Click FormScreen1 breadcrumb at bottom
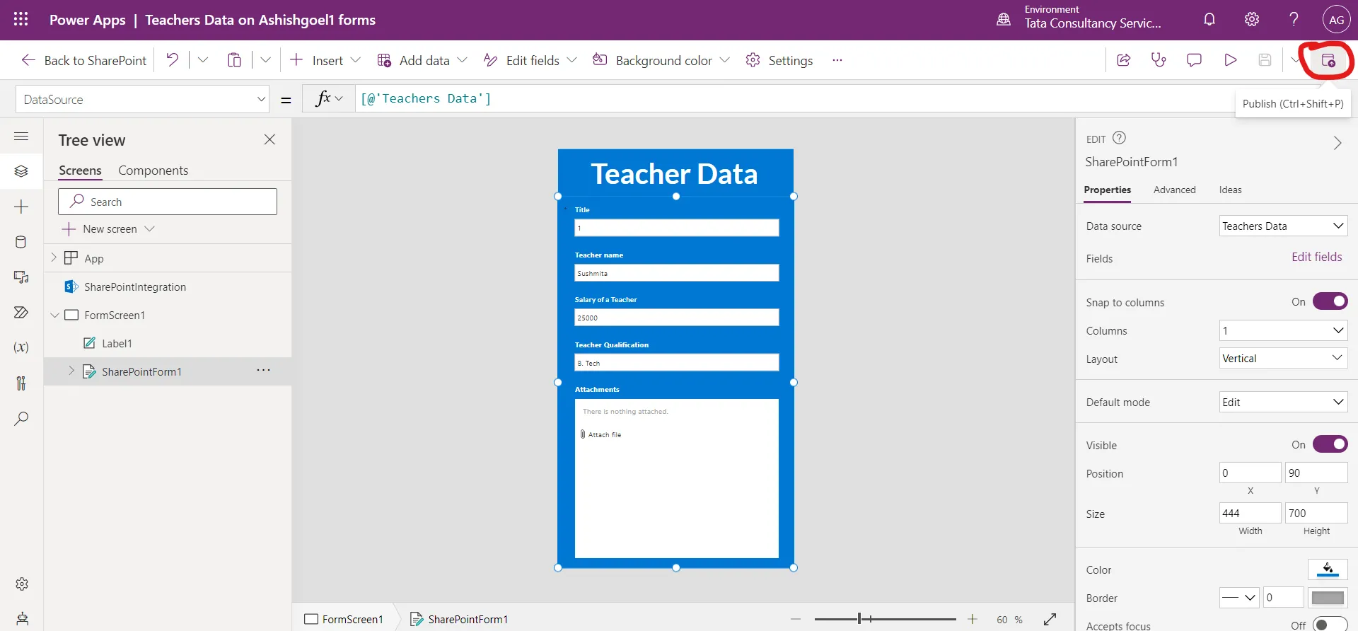Screen dimensions: 1358x631 tap(344, 619)
